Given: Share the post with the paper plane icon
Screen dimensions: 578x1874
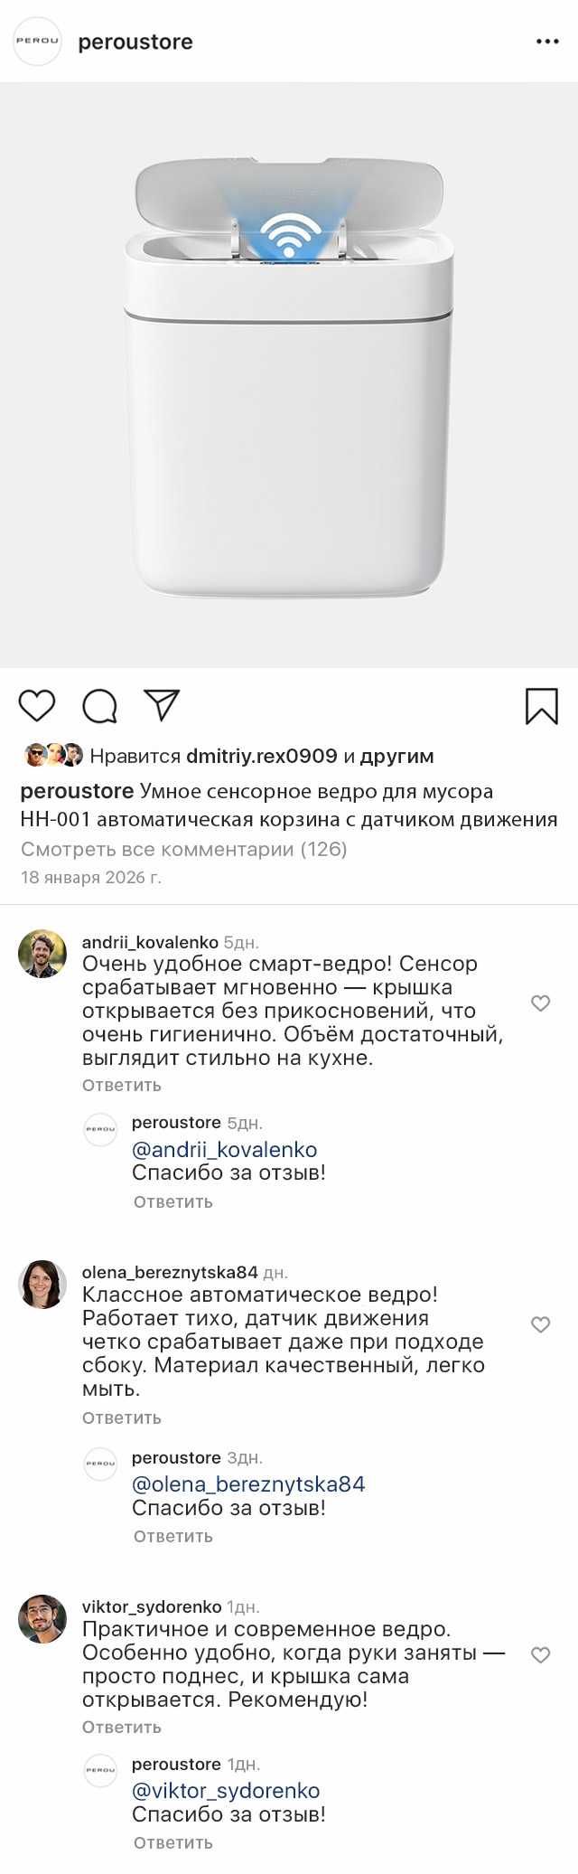Looking at the screenshot, I should point(163,705).
